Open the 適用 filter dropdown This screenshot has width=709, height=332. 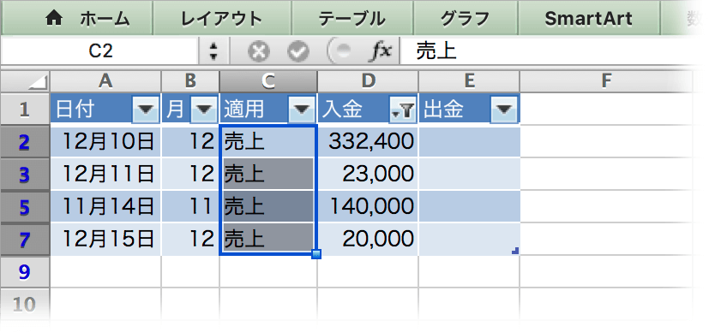pyautogui.click(x=302, y=110)
